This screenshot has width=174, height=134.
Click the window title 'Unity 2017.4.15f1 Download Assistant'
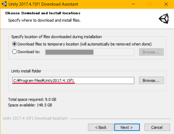point(43,4)
